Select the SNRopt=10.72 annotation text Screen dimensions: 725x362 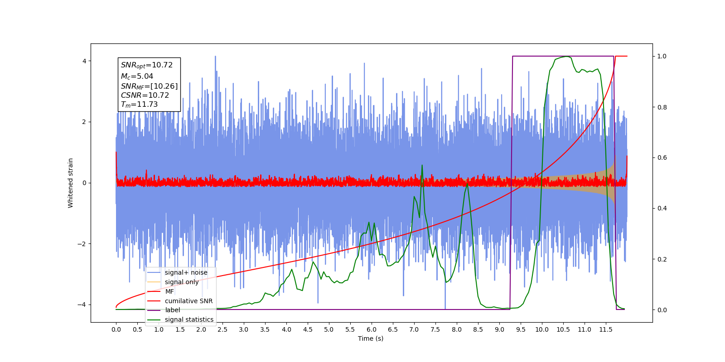click(147, 65)
